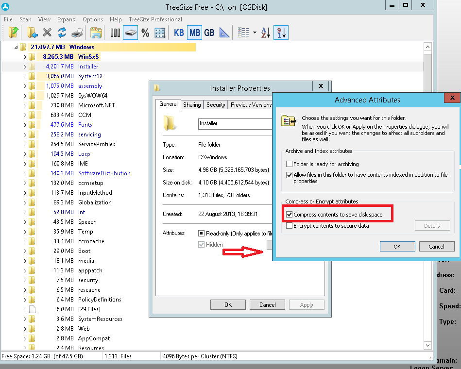This screenshot has height=369, width=461.
Task: Click the automatic units triangle icon
Action: pos(224,33)
